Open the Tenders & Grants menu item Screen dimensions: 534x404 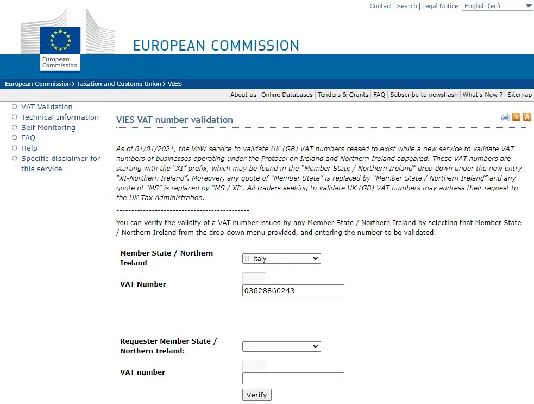pyautogui.click(x=343, y=95)
